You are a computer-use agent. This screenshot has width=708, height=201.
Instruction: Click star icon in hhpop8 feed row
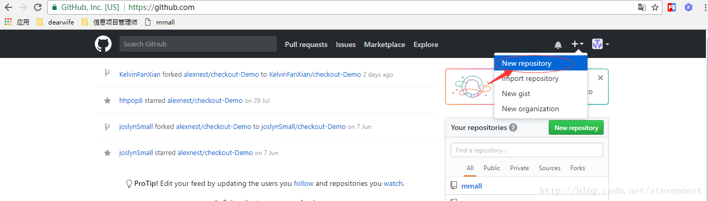point(107,100)
